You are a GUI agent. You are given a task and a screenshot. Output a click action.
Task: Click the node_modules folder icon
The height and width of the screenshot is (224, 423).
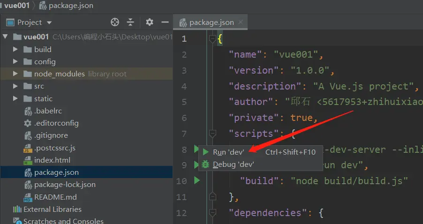pos(28,74)
